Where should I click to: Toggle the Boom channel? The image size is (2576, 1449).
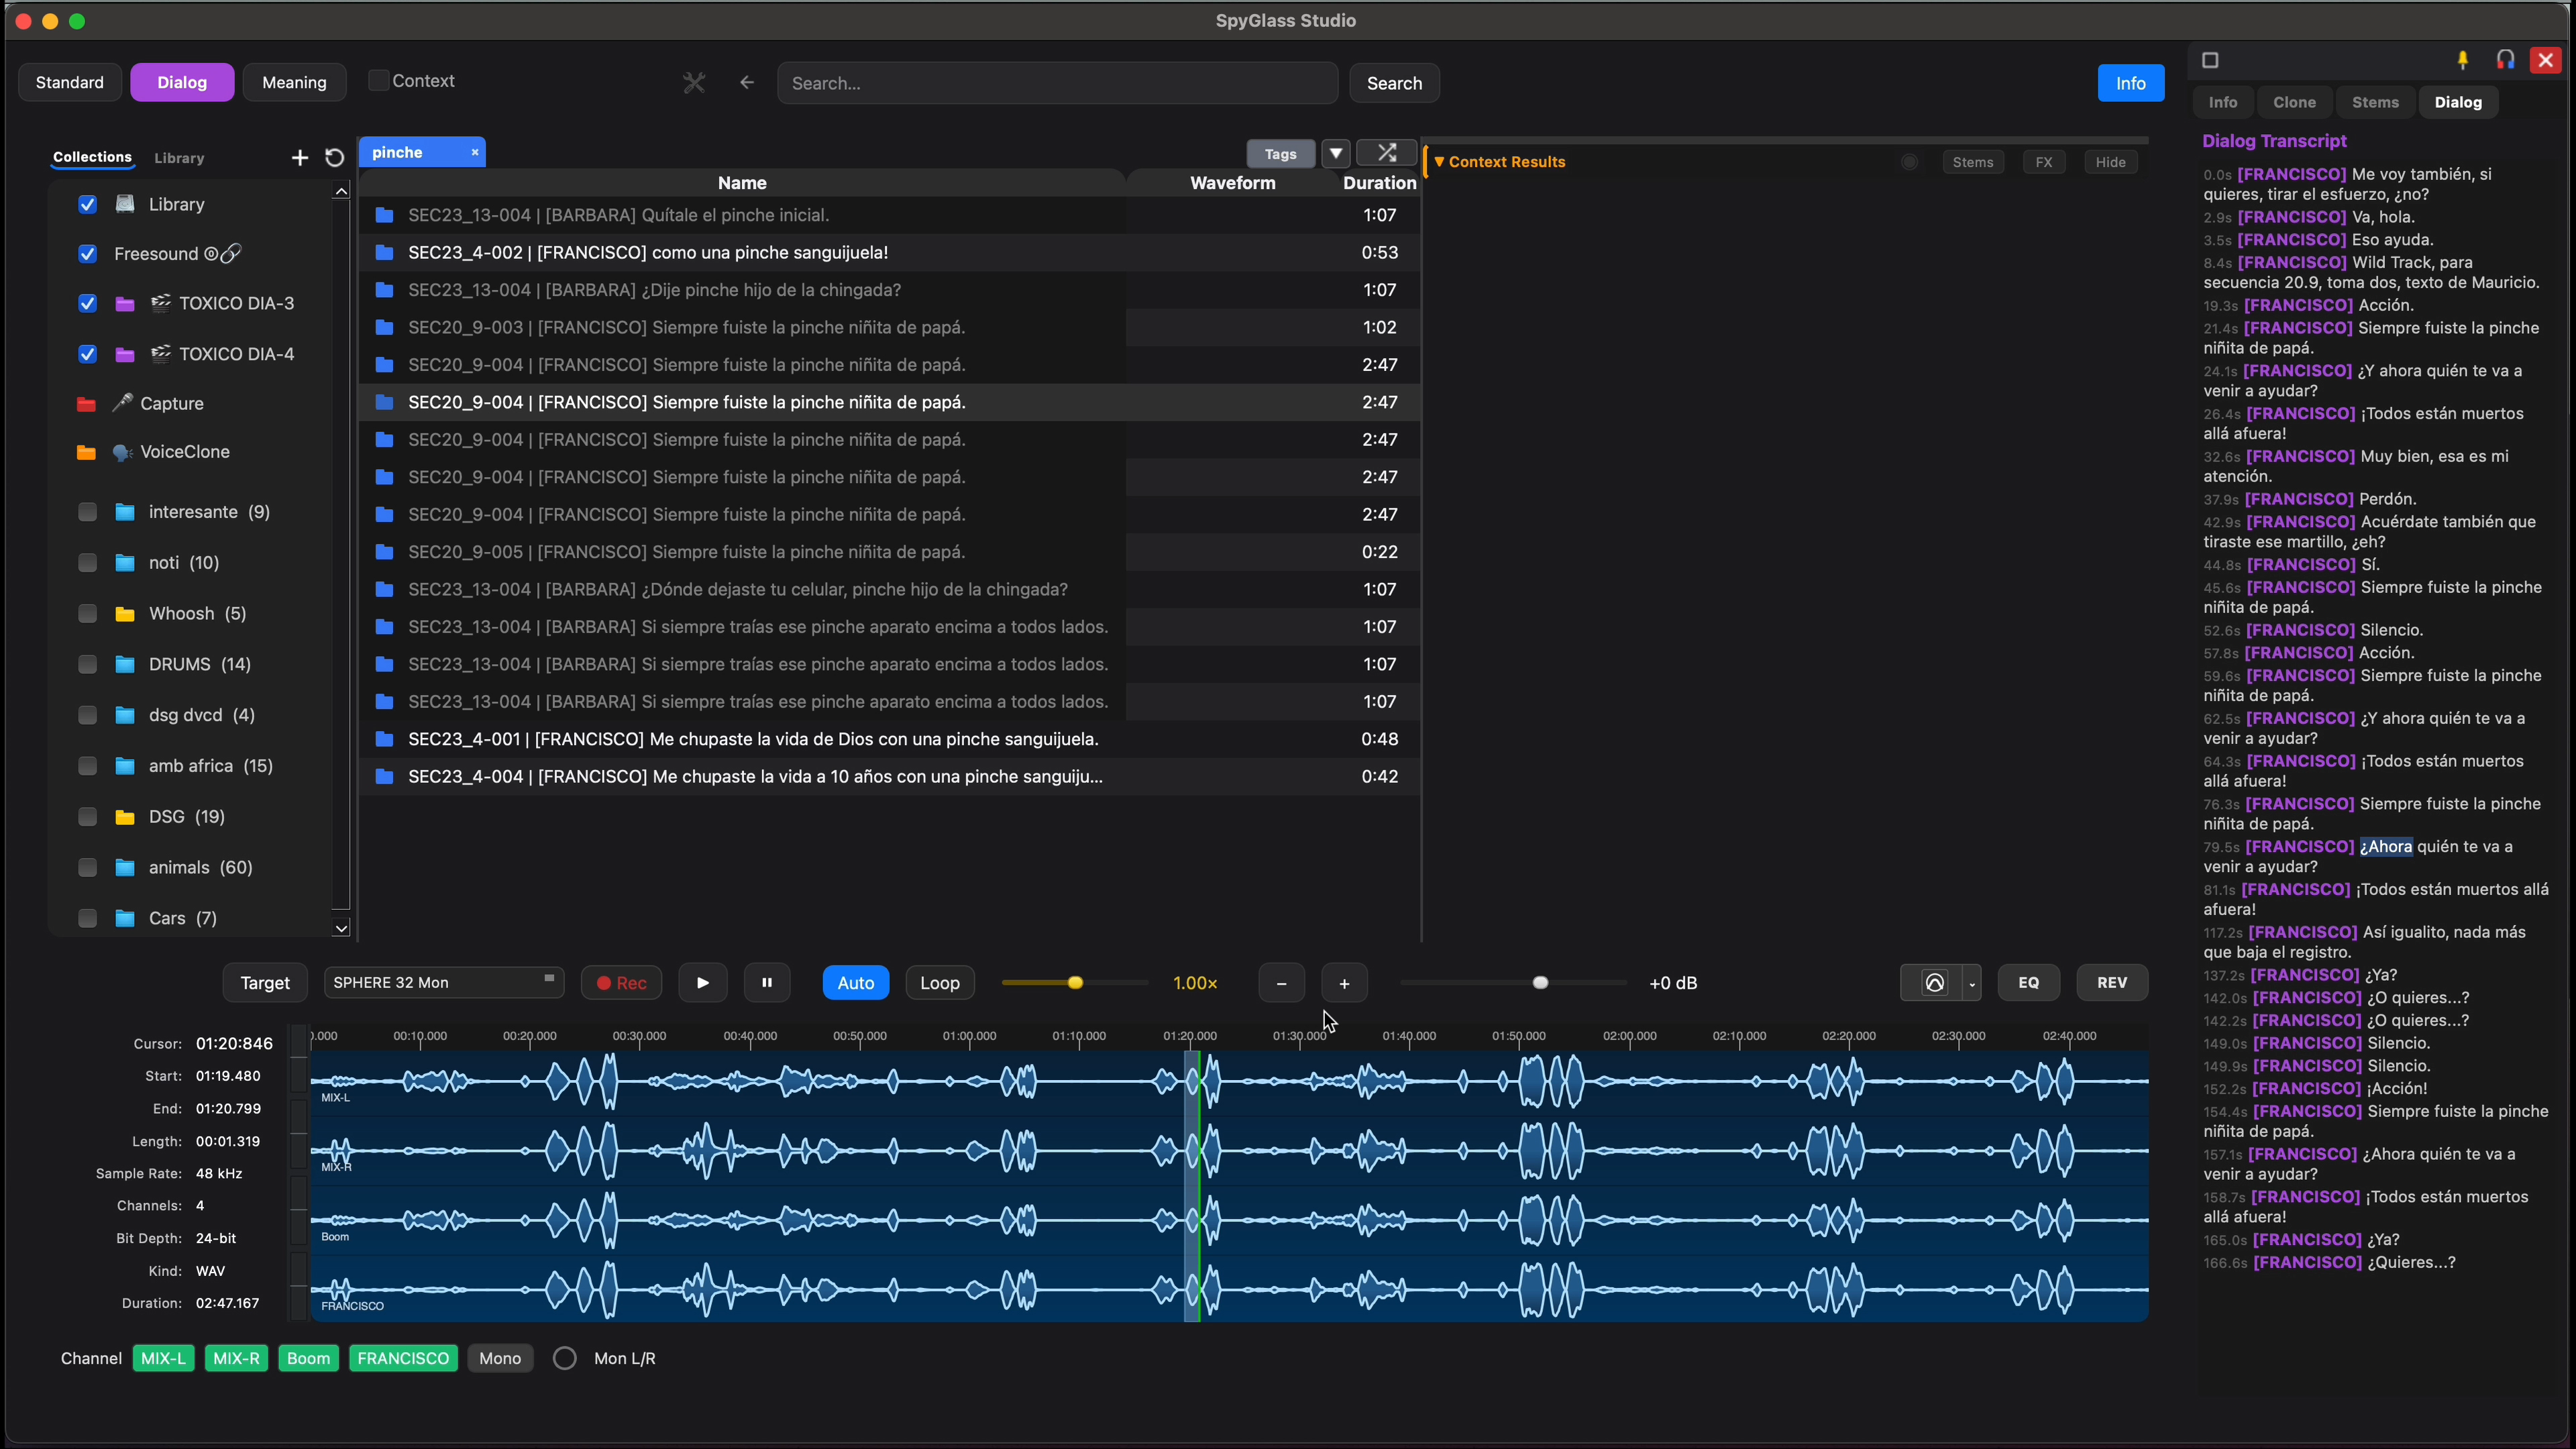pyautogui.click(x=308, y=1358)
